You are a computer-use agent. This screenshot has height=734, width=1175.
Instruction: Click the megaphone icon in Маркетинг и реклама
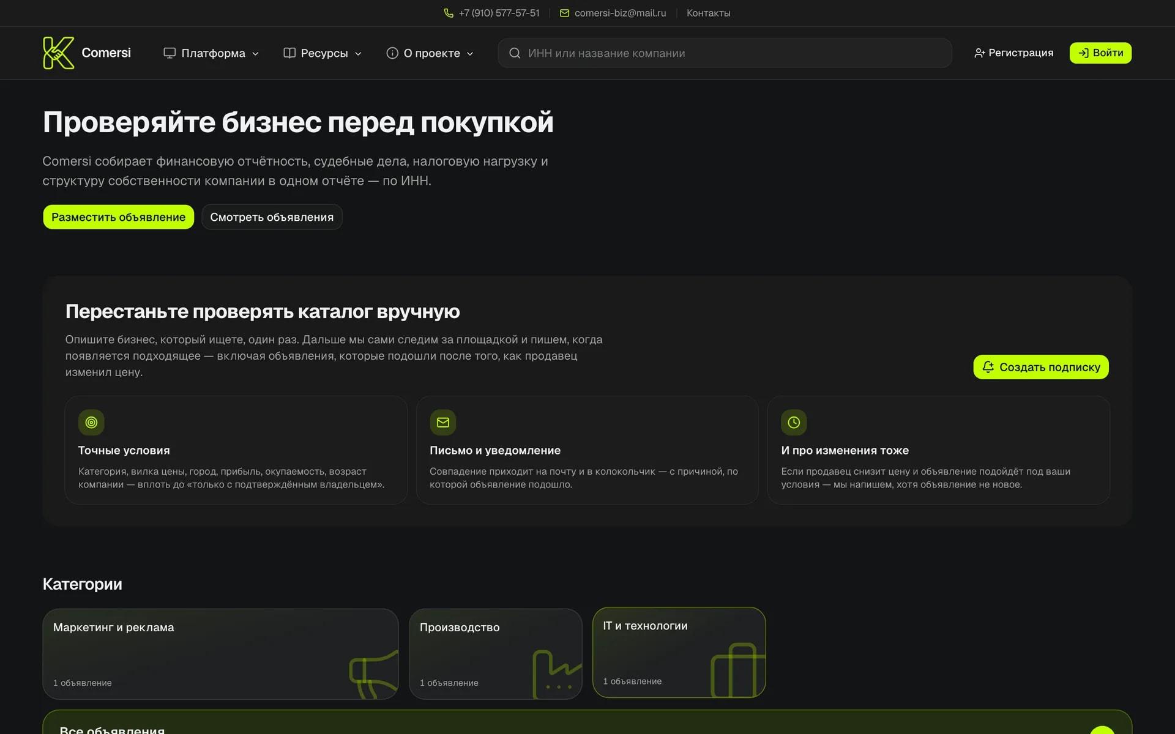tap(374, 674)
